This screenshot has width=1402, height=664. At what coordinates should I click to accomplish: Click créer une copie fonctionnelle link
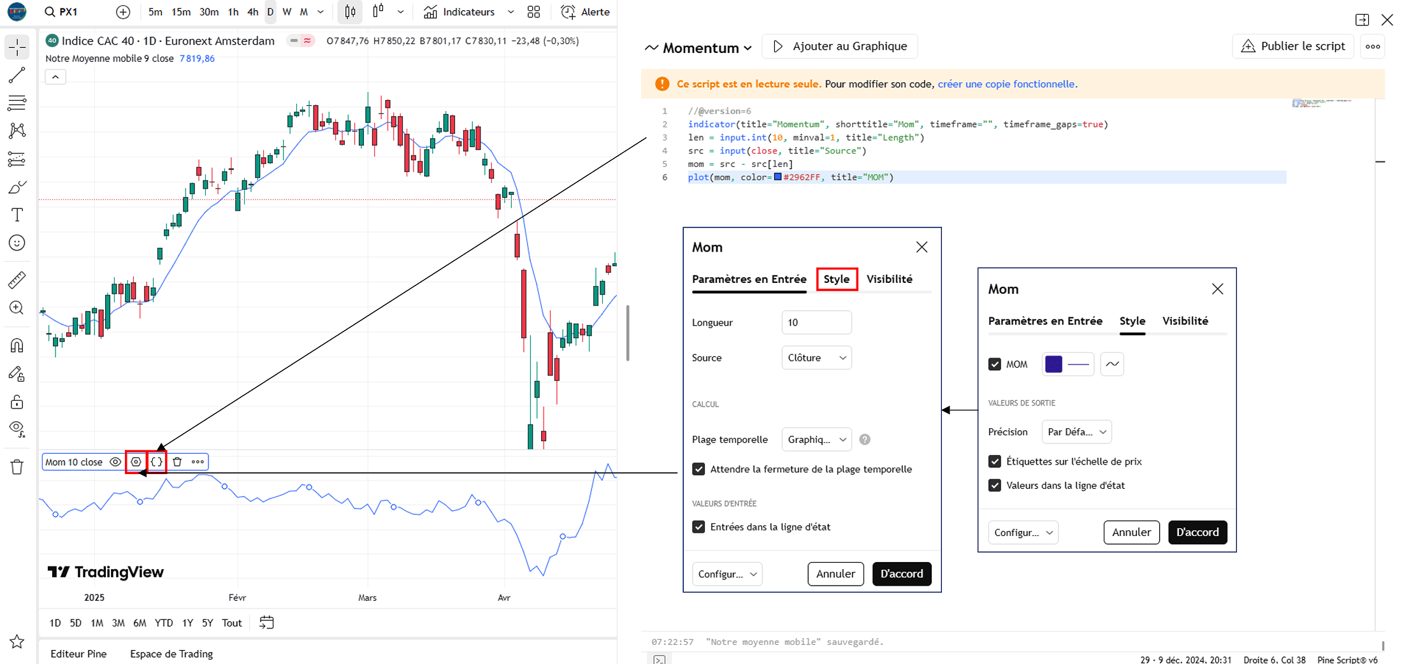coord(1007,84)
